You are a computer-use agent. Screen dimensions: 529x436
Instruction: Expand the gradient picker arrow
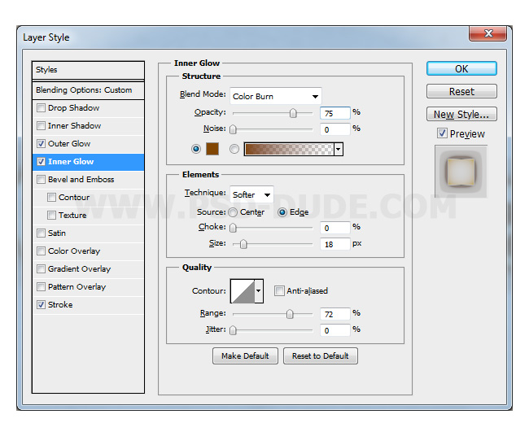(x=339, y=149)
